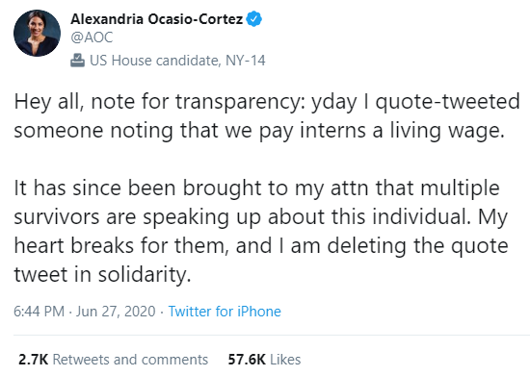The width and height of the screenshot is (530, 376).
Task: Click the words 'tweet in solidarity.'
Action: 103,274
